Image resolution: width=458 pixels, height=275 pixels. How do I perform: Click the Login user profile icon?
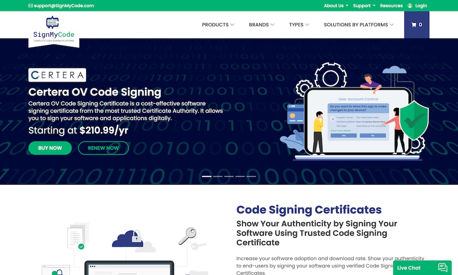tap(409, 6)
